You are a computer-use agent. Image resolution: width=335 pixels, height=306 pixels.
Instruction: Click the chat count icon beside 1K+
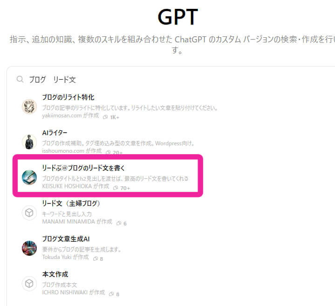pyautogui.click(x=105, y=117)
